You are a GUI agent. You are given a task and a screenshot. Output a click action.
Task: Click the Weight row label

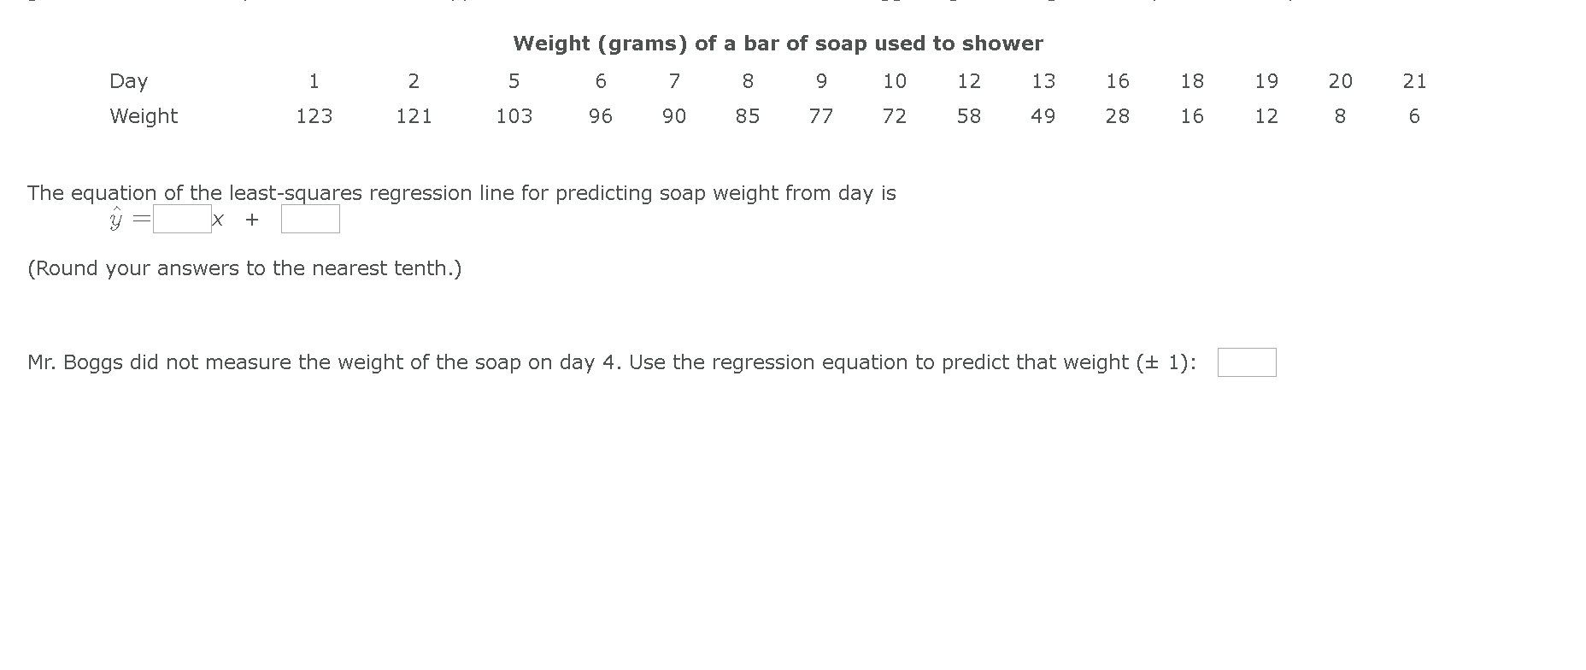[144, 116]
